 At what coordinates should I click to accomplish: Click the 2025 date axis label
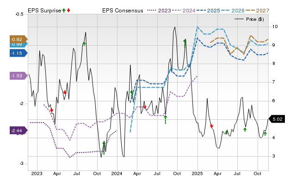[197, 173]
